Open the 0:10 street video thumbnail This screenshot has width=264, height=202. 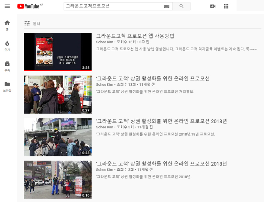(58, 180)
